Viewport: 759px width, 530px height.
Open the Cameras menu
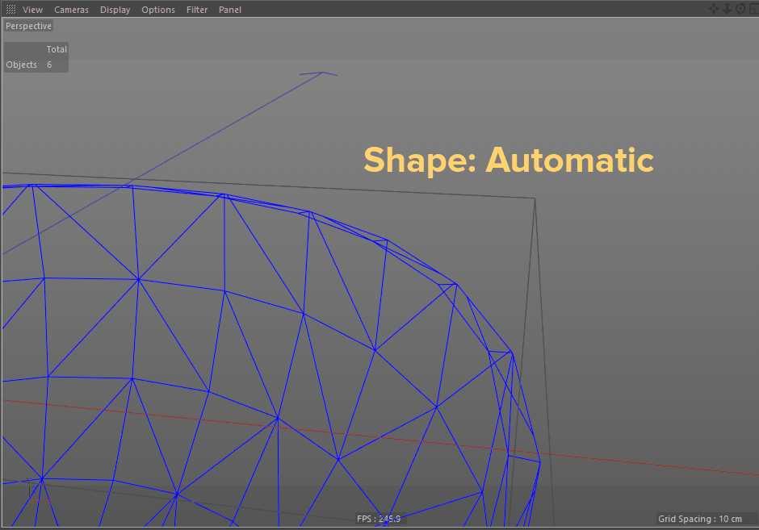coord(71,9)
